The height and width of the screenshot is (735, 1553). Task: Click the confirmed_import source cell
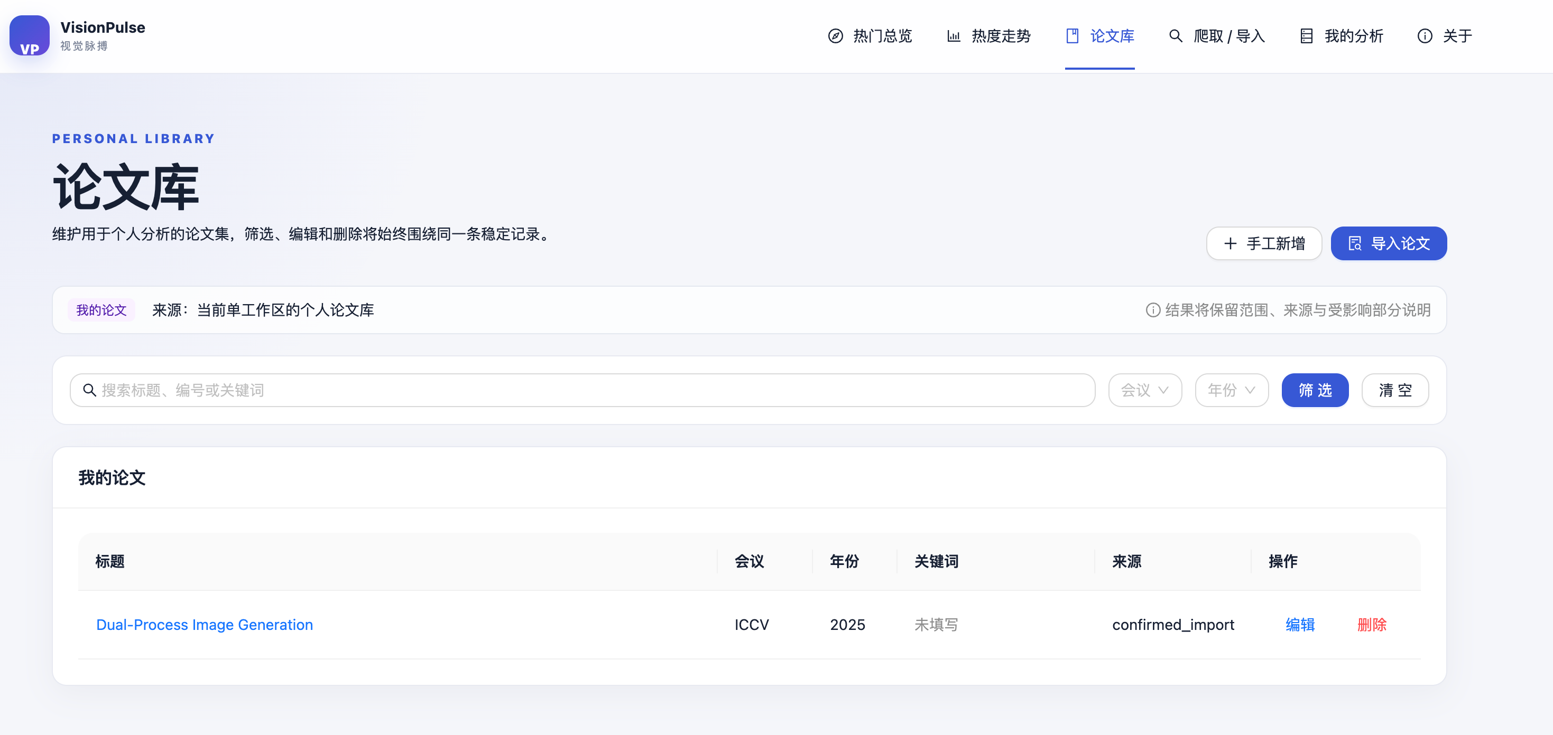click(x=1173, y=625)
